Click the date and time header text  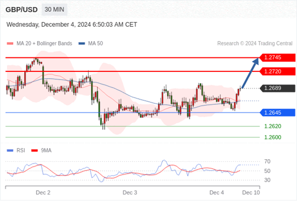point(71,25)
